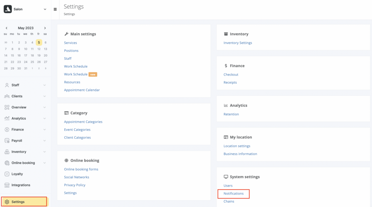Go to next month in calendar
The width and height of the screenshot is (372, 207).
[x=45, y=28]
